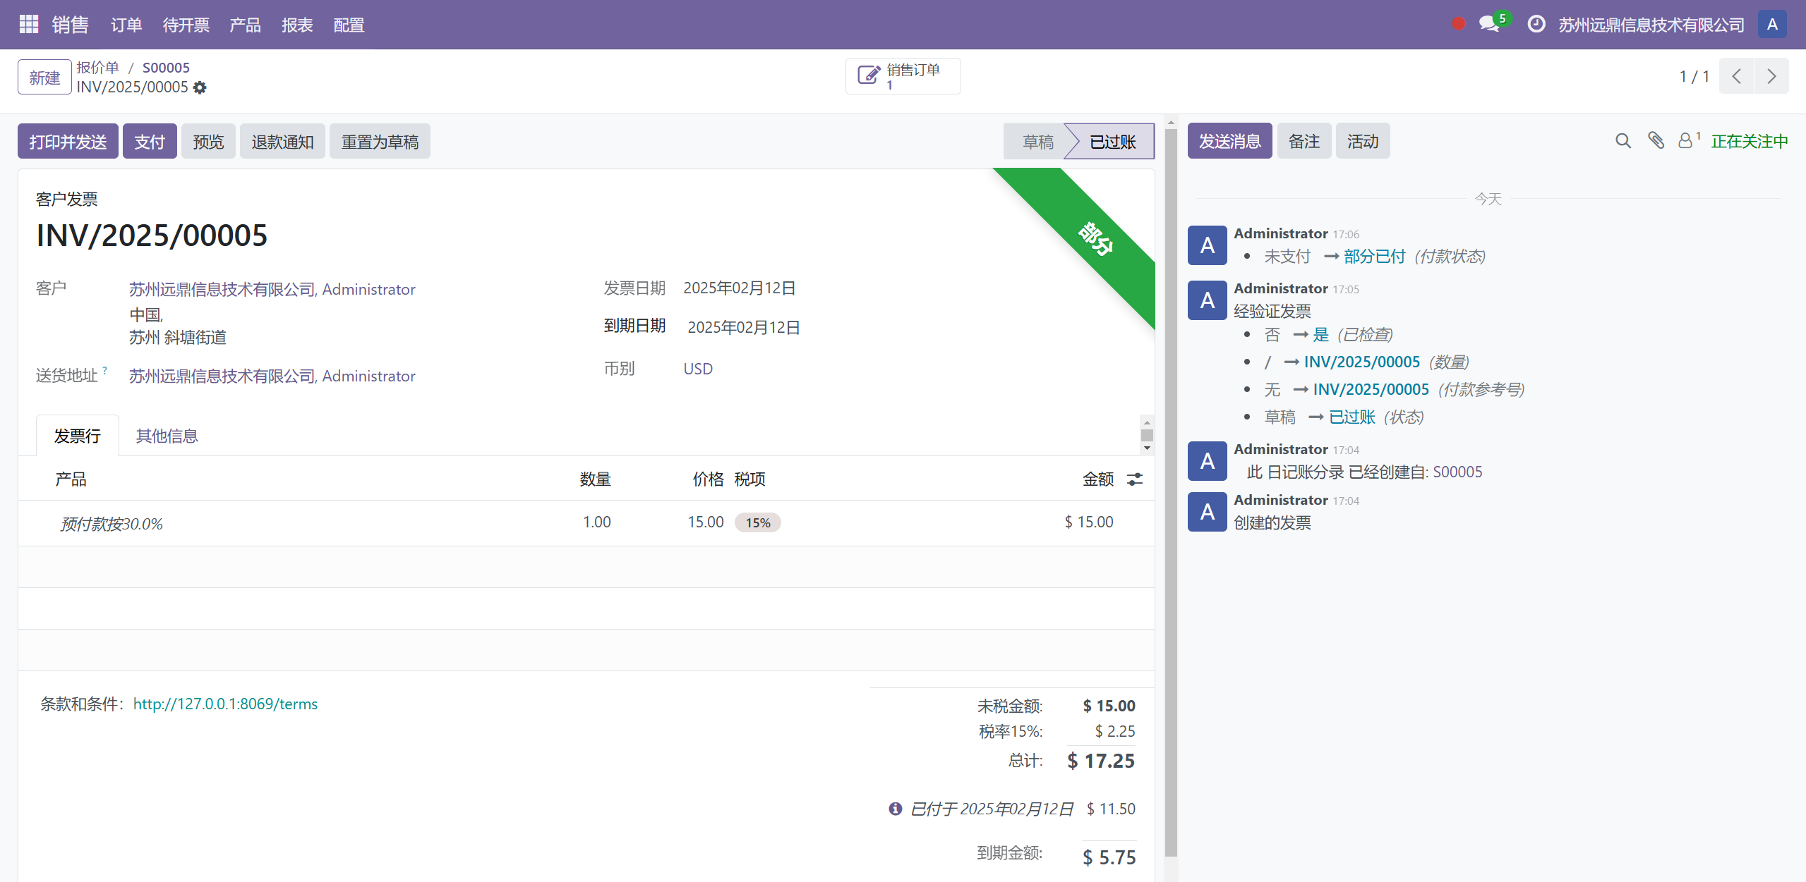Click the 草稿 status stage

[1037, 142]
